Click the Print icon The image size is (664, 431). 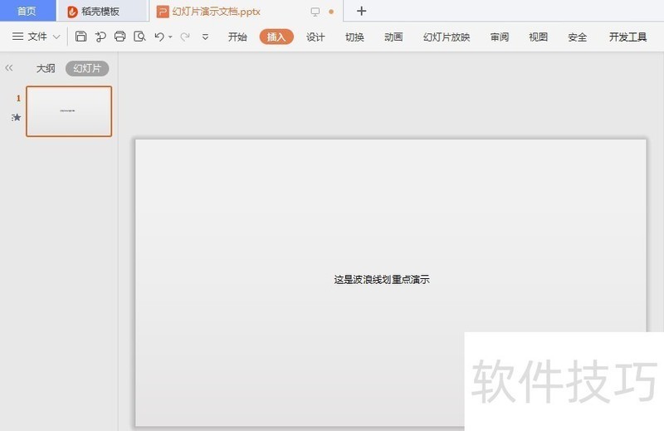120,37
